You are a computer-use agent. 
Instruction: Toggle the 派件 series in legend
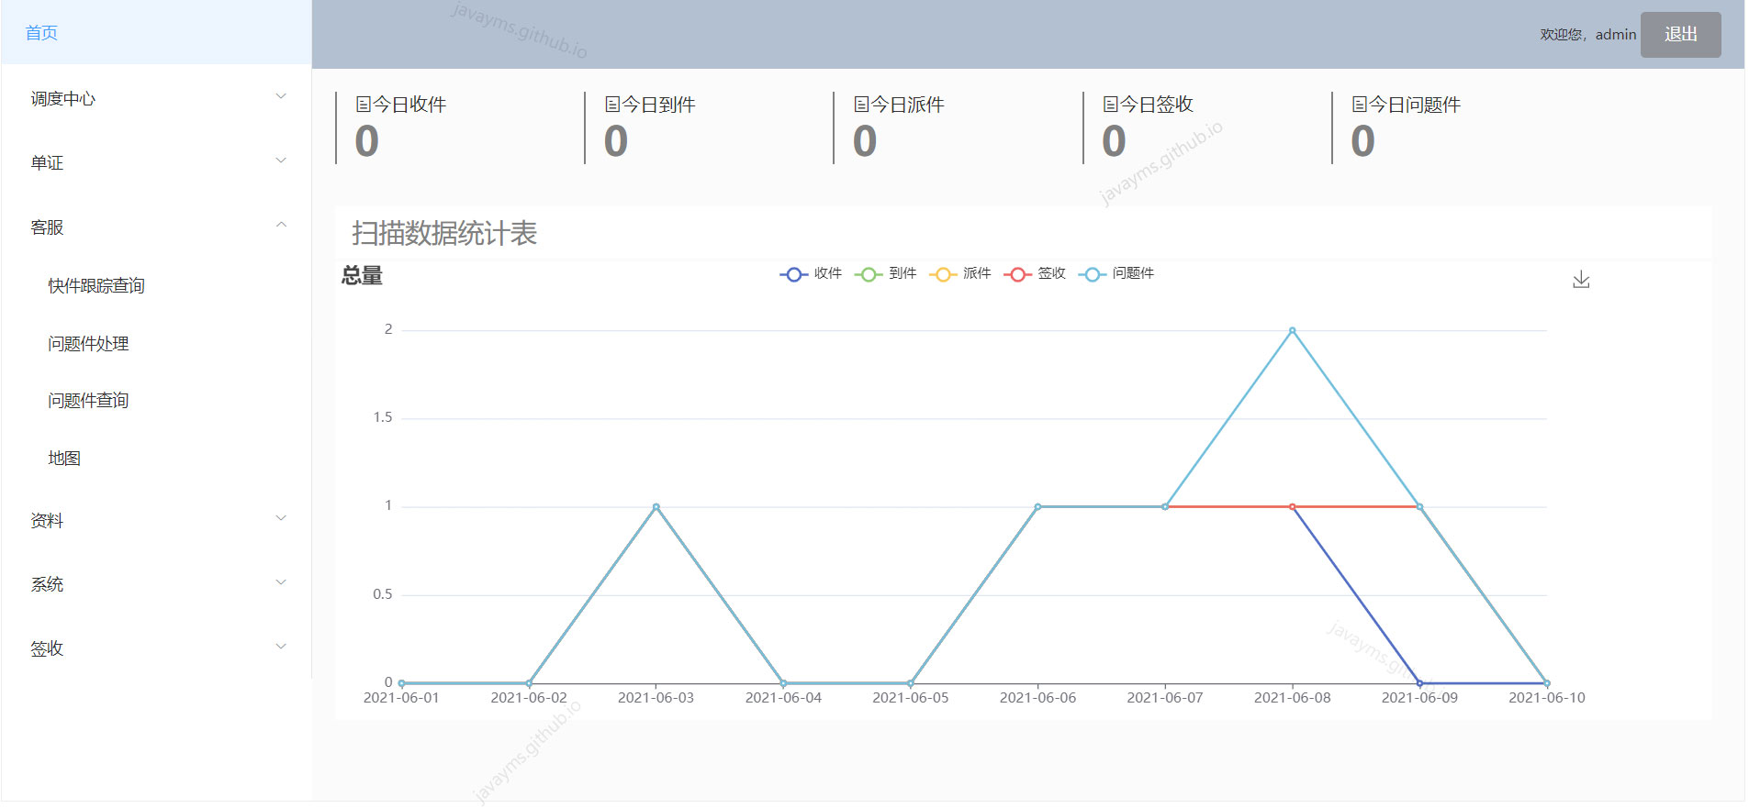(960, 273)
